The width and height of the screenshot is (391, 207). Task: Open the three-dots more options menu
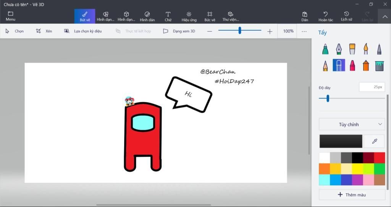tap(304, 31)
